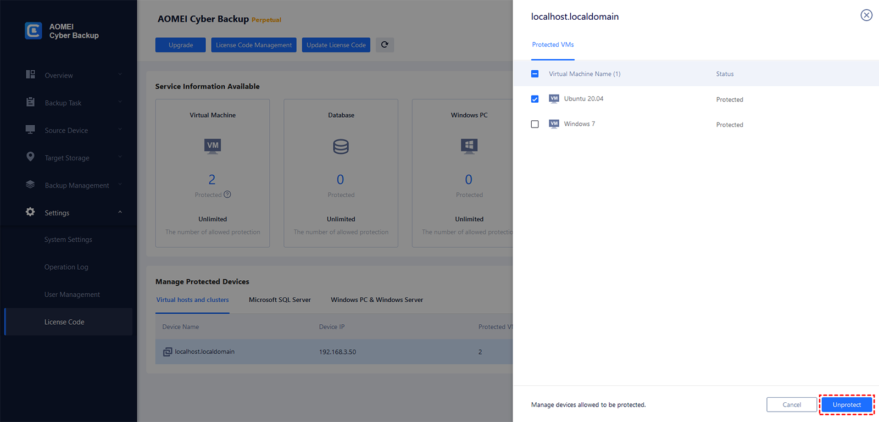Expand the Backup Task menu chevron

[120, 102]
